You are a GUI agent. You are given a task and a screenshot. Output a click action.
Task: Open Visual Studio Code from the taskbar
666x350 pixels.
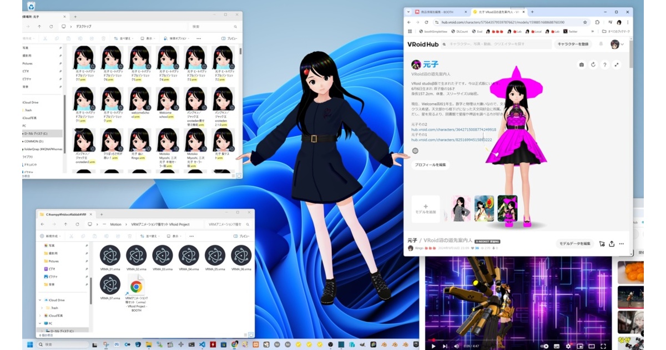[201, 345]
